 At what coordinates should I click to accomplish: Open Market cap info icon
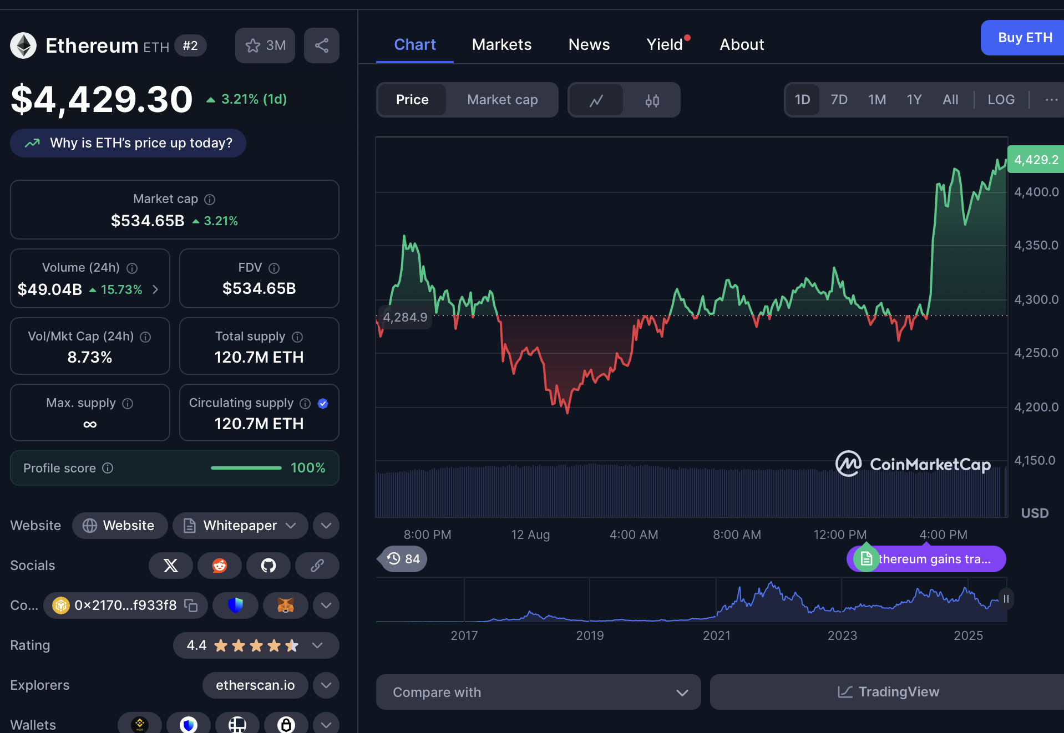click(210, 199)
